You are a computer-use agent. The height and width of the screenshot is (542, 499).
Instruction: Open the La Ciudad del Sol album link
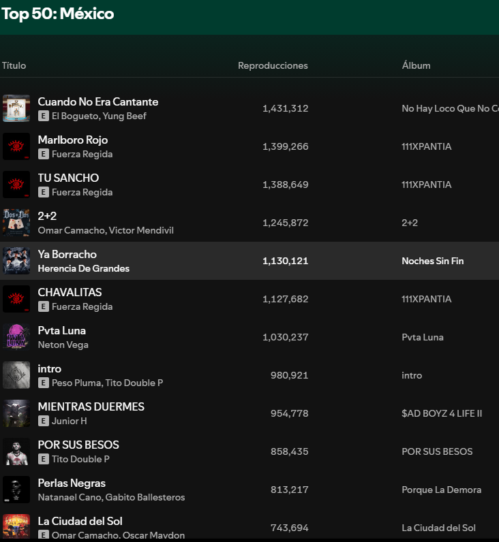[x=438, y=528]
